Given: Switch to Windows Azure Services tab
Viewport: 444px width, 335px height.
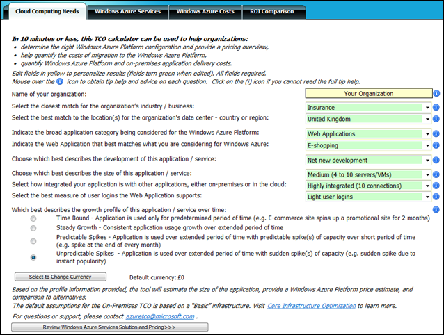Looking at the screenshot, I should 128,12.
